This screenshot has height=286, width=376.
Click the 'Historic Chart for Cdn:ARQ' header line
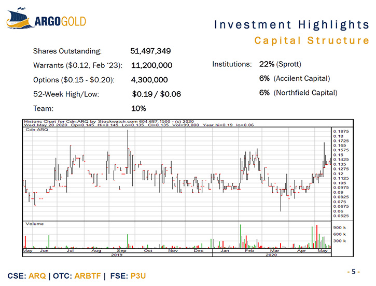click(x=109, y=121)
